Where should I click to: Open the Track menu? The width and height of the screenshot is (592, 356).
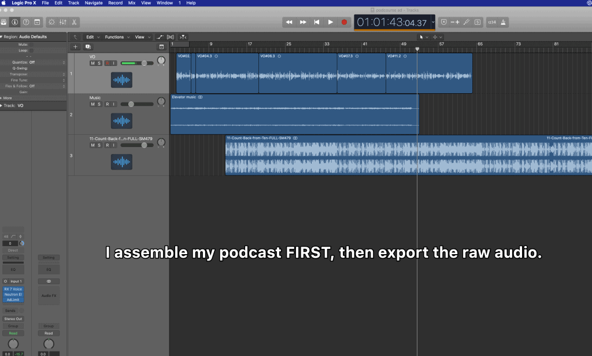(x=73, y=3)
